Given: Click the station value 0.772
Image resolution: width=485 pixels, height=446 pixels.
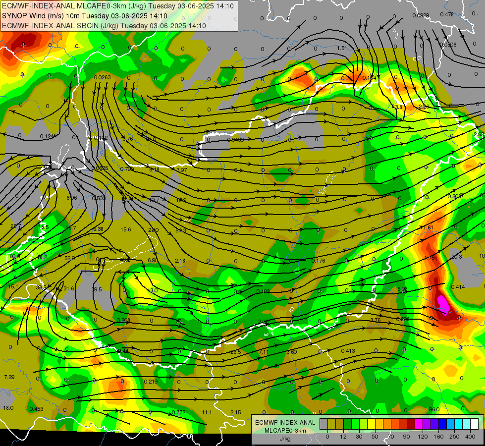Looking at the screenshot, I should point(178,412).
